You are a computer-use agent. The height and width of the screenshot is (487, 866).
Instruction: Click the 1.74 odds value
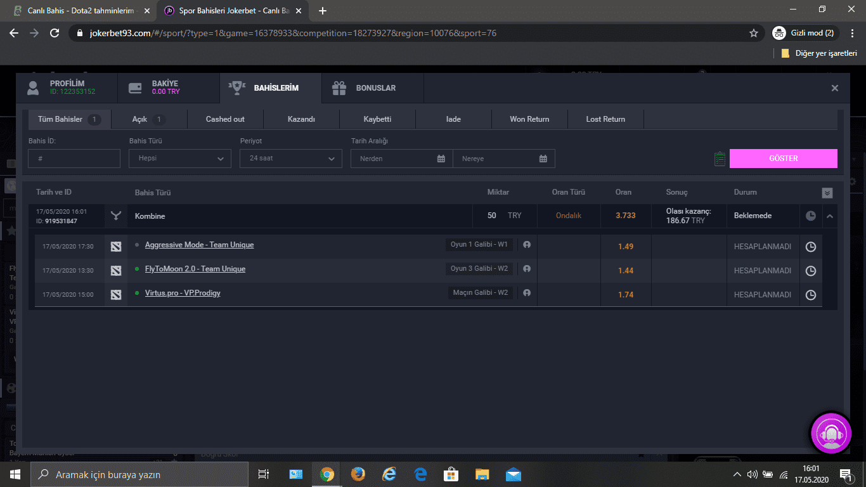tap(626, 295)
